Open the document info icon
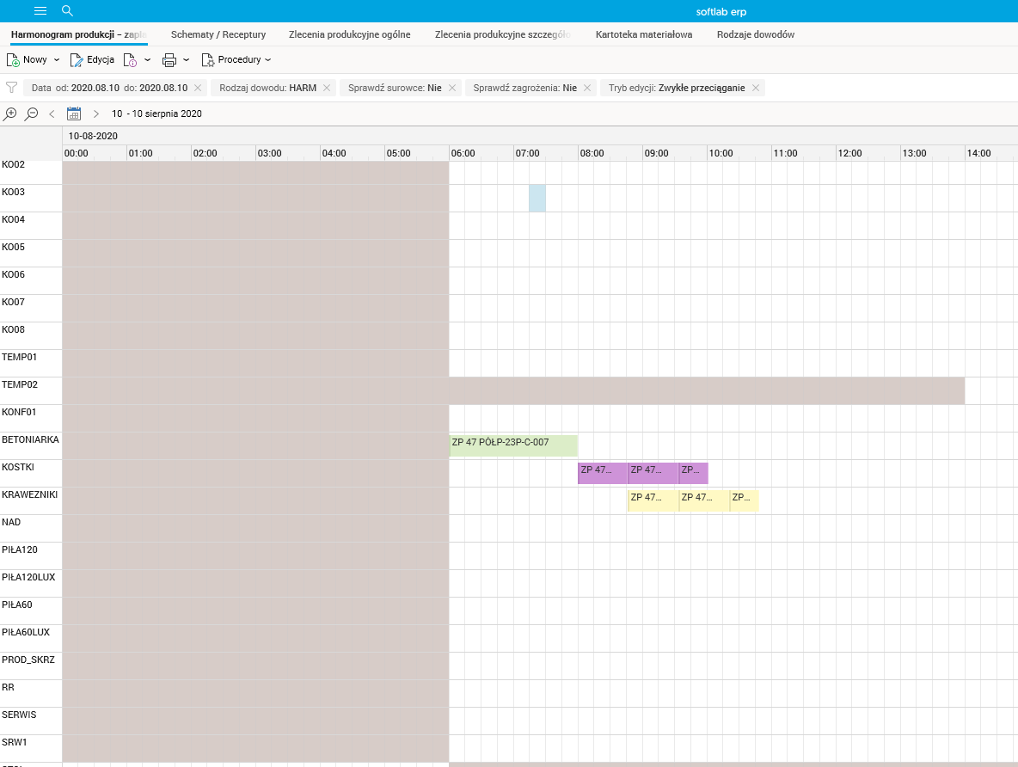The width and height of the screenshot is (1018, 767). coord(130,59)
